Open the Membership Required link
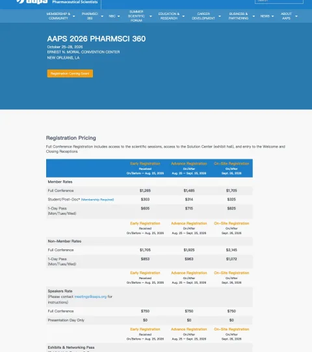The image size is (312, 352). click(x=97, y=200)
